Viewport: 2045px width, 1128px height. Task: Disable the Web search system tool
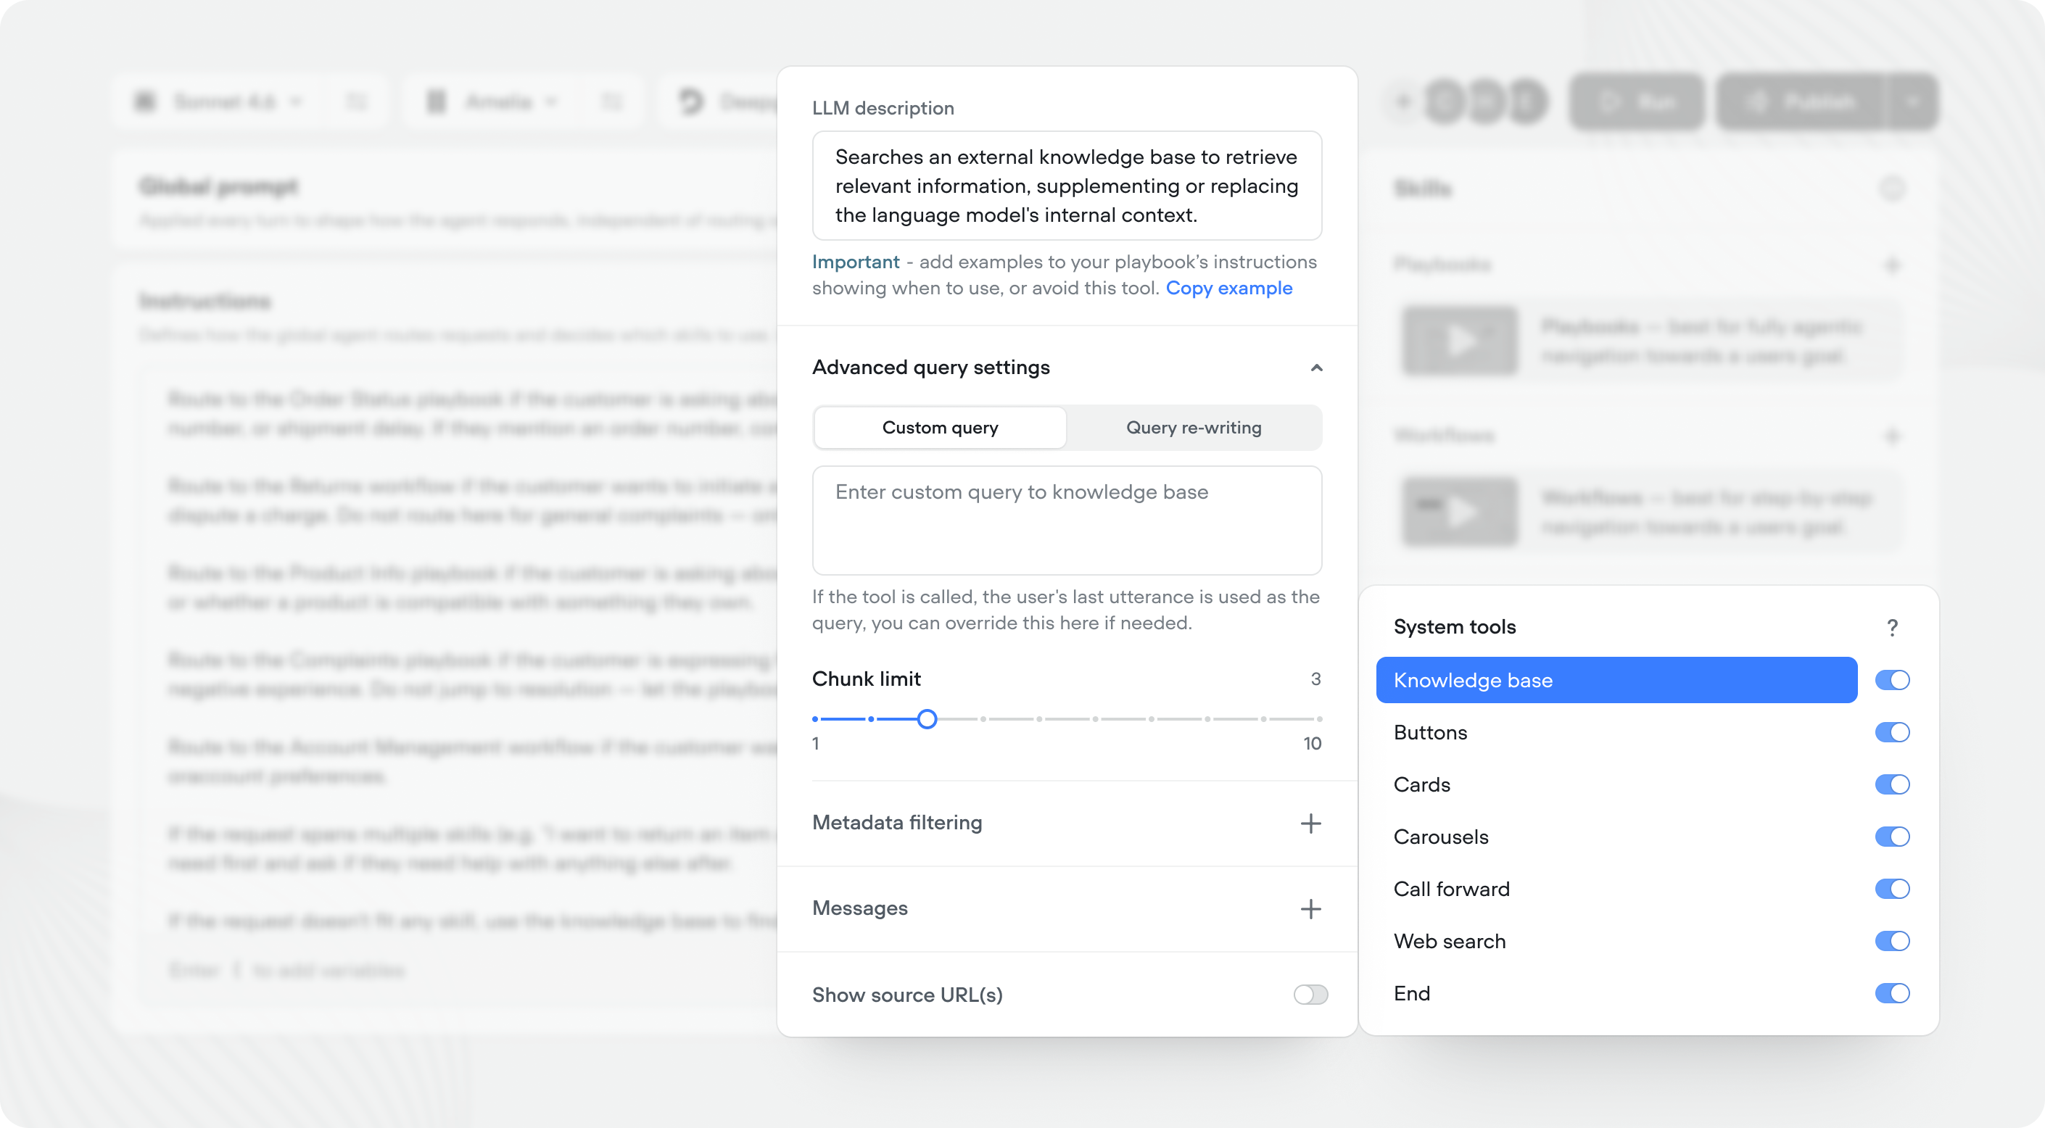pyautogui.click(x=1893, y=941)
